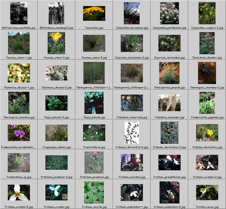Open the Tanacetum.jpg yellow flower thumbnail
Image resolution: width=226 pixels, height=209 pixels.
(94, 14)
